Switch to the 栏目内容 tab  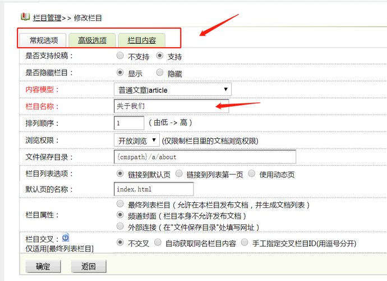point(141,40)
